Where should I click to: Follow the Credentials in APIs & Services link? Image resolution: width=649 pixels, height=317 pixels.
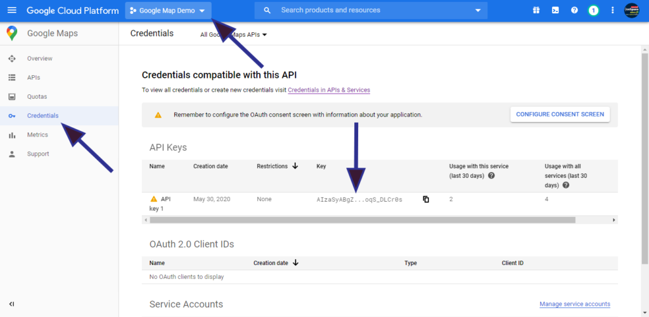coord(329,90)
